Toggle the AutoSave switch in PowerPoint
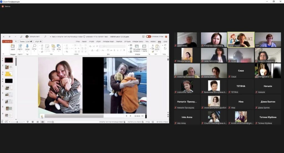284x153 pixels. (149, 37)
